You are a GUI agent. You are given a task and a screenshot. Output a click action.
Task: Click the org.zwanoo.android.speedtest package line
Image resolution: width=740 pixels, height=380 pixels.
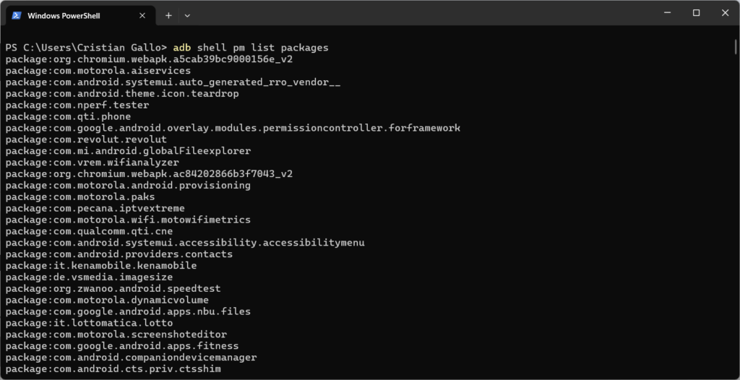[x=113, y=288]
